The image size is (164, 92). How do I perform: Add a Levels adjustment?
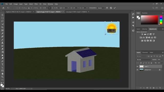[145, 34]
